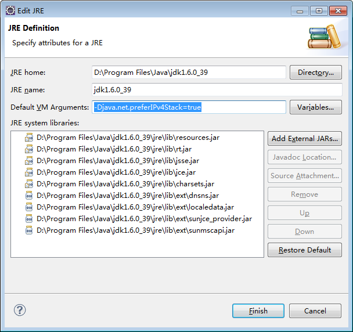The image size is (353, 332).
Task: Click the dnsns.jar library icon
Action: pos(29,196)
